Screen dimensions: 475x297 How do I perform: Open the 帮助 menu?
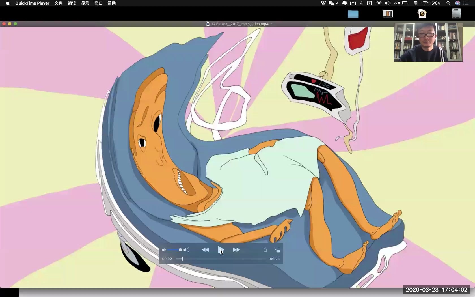112,3
